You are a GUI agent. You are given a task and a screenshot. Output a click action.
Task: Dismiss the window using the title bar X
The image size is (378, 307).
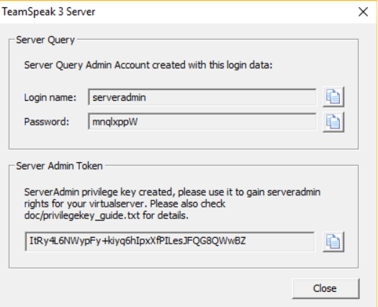363,12
